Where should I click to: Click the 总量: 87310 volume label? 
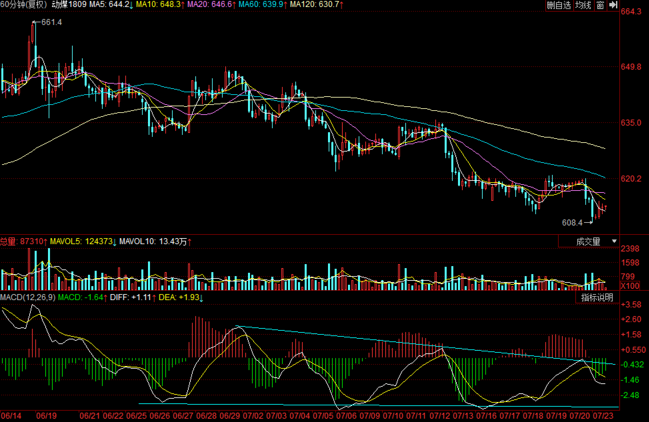pos(24,241)
